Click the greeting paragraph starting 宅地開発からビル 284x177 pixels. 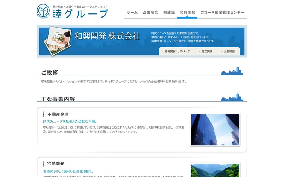coord(114,82)
